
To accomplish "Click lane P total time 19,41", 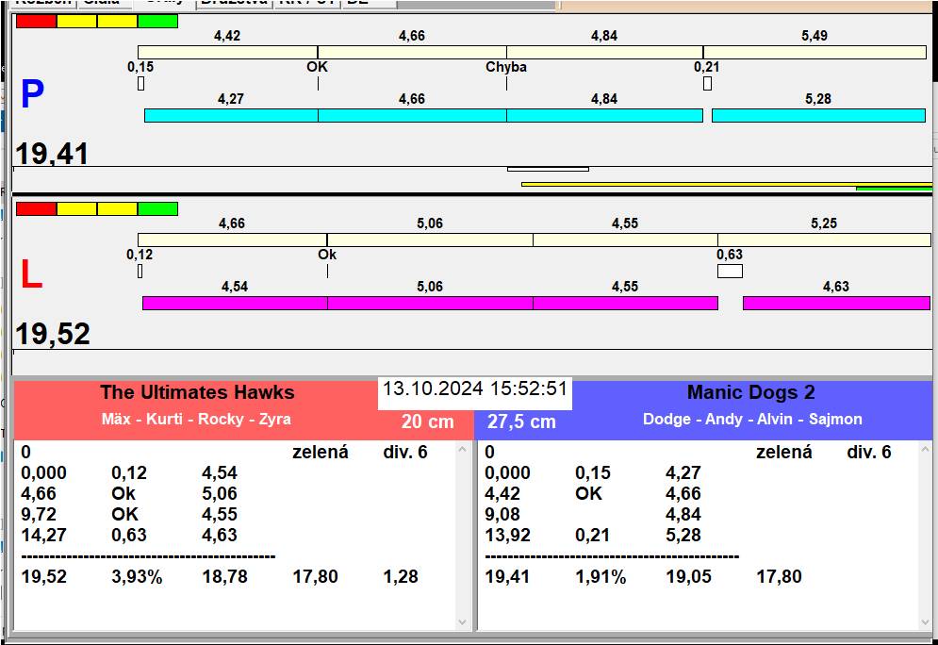I will coord(52,154).
